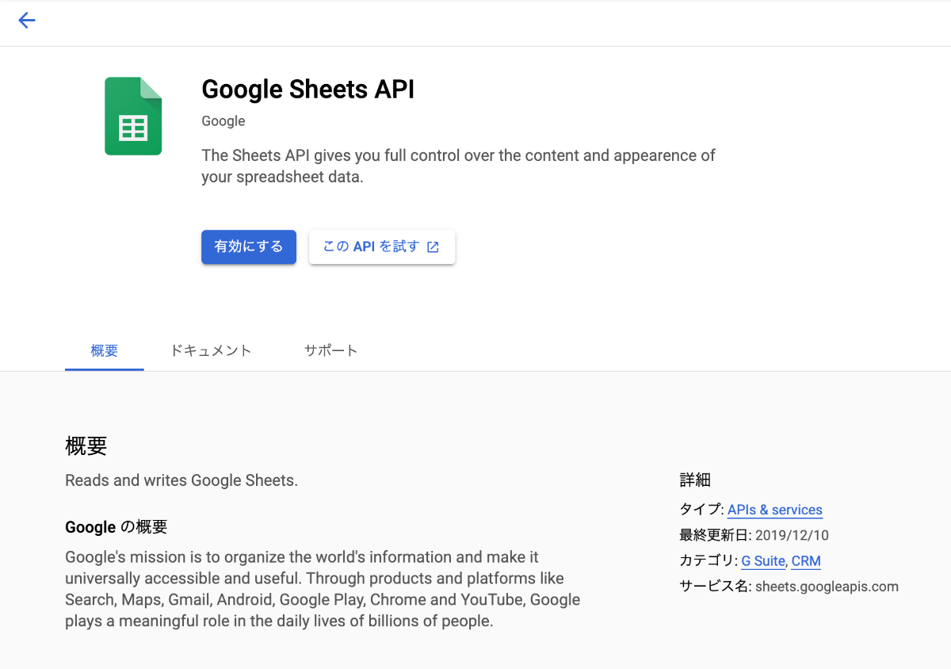Click the Google publisher name under title

point(223,121)
